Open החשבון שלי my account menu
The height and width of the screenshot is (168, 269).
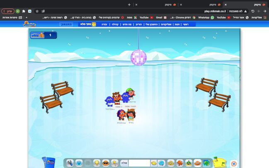click(x=151, y=24)
